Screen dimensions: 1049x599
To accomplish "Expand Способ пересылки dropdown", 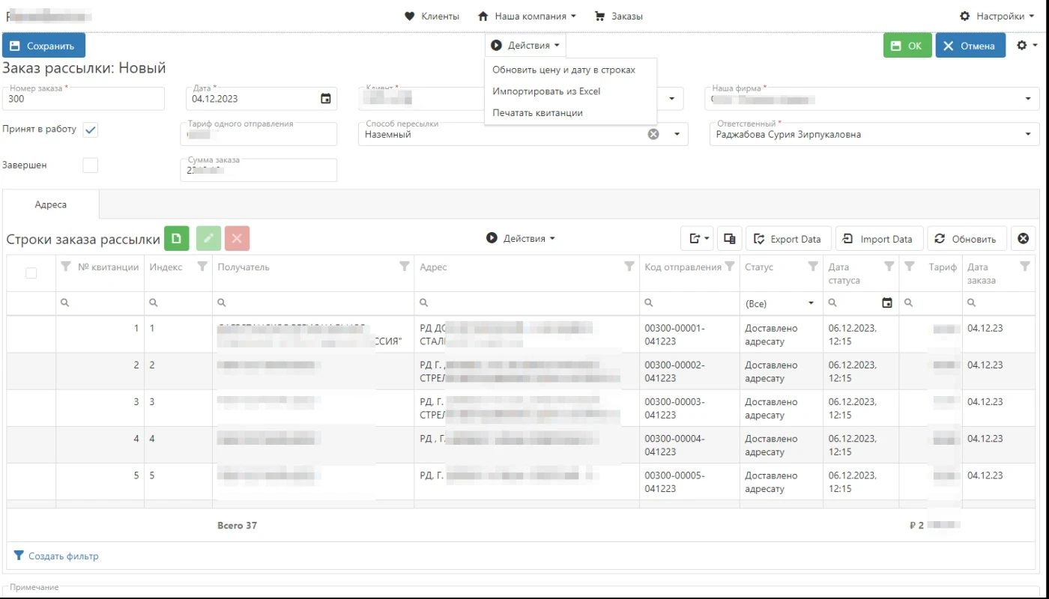I will click(x=677, y=134).
